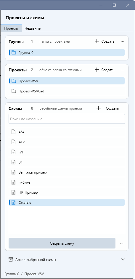Select scheme Гибкие in the list
This screenshot has width=135, height=279.
point(67,182)
